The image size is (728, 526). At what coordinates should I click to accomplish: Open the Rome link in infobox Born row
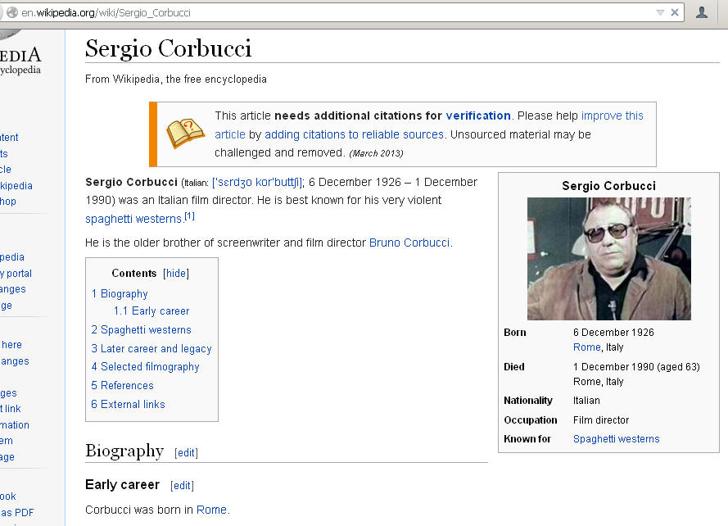[x=587, y=347]
